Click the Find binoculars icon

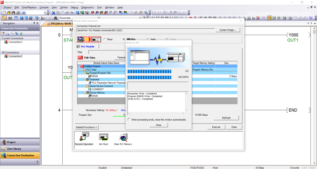pos(55,18)
